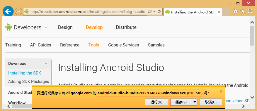Close the Installing the Android SDK tab

pos(219,12)
